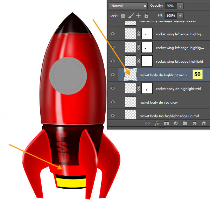Toggle the lock all padlock
The height and width of the screenshot is (210, 210).
[146, 16]
